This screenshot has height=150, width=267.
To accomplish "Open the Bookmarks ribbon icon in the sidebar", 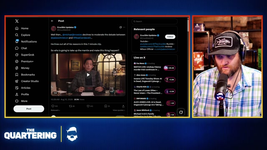I will 17,75.
